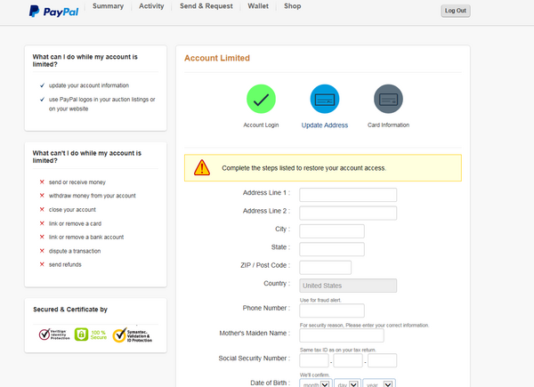Click the red X beside link or remove a bank account

click(x=42, y=237)
